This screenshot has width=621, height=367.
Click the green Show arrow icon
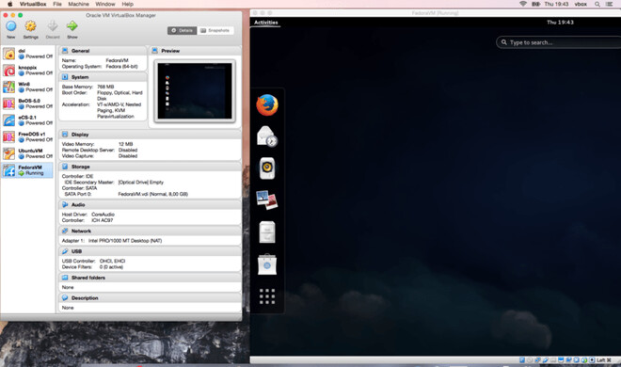(x=72, y=26)
